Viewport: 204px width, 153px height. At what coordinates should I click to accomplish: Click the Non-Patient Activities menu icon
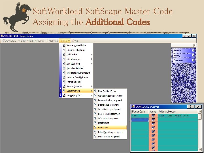tap(64, 68)
